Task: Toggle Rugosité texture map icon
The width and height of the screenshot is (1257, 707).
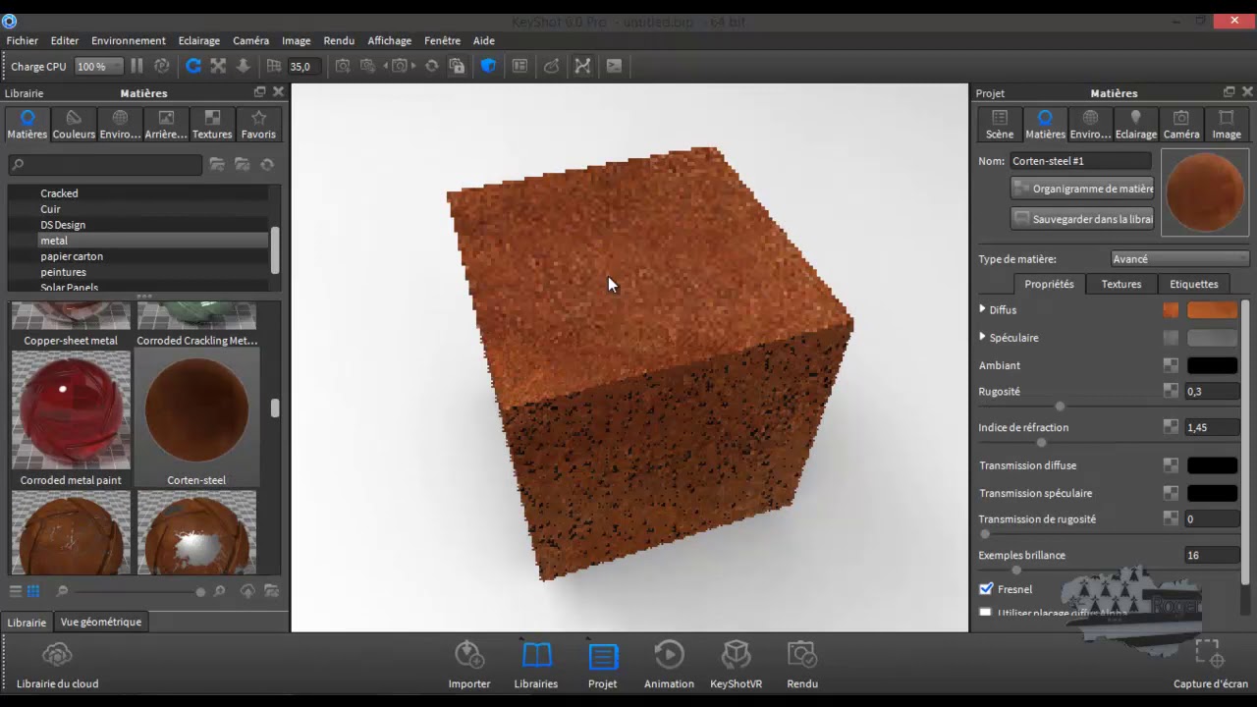Action: [x=1171, y=391]
